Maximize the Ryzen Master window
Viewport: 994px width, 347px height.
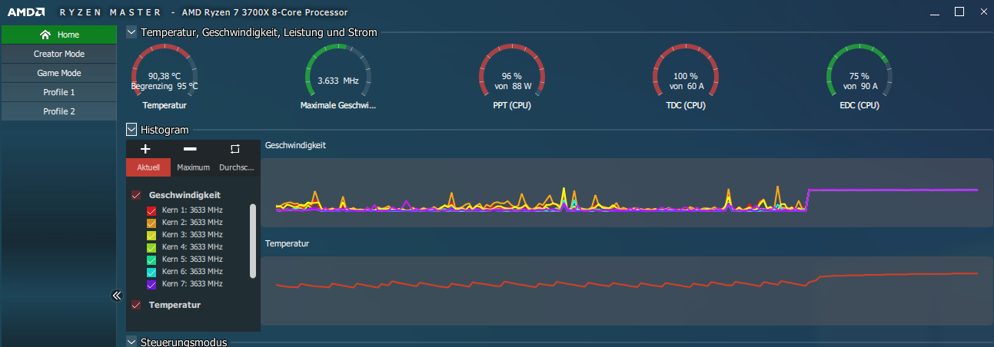point(959,12)
